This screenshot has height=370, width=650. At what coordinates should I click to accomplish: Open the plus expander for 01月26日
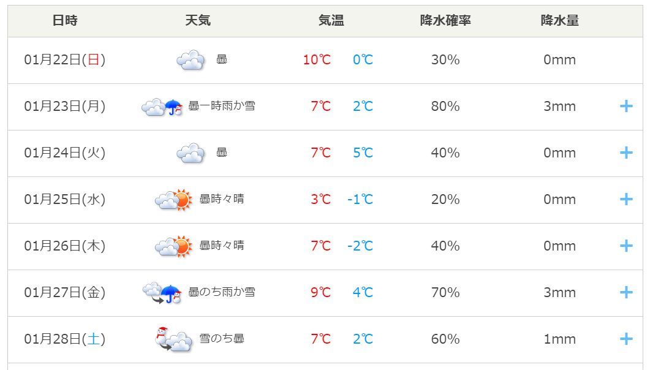point(625,246)
